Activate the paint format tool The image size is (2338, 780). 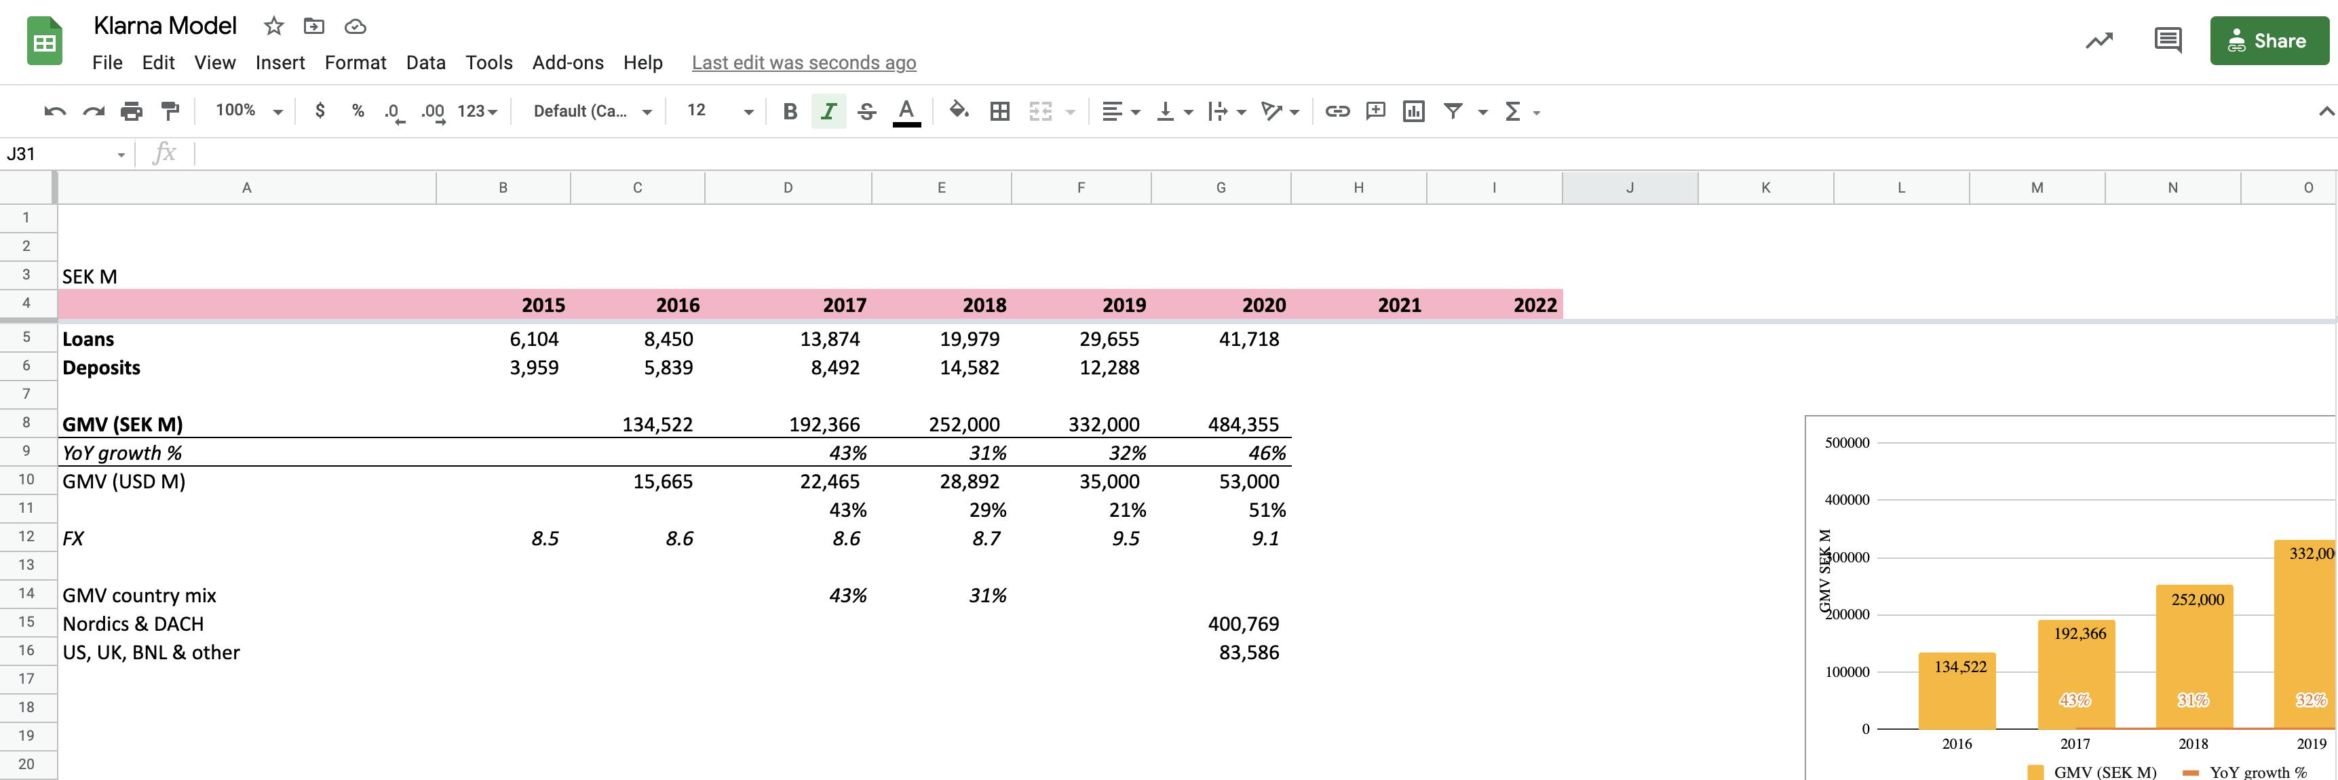tap(170, 111)
